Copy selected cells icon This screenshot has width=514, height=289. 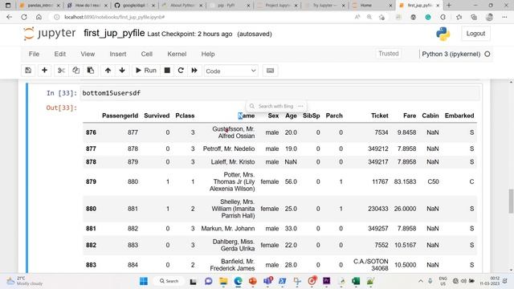click(x=75, y=71)
